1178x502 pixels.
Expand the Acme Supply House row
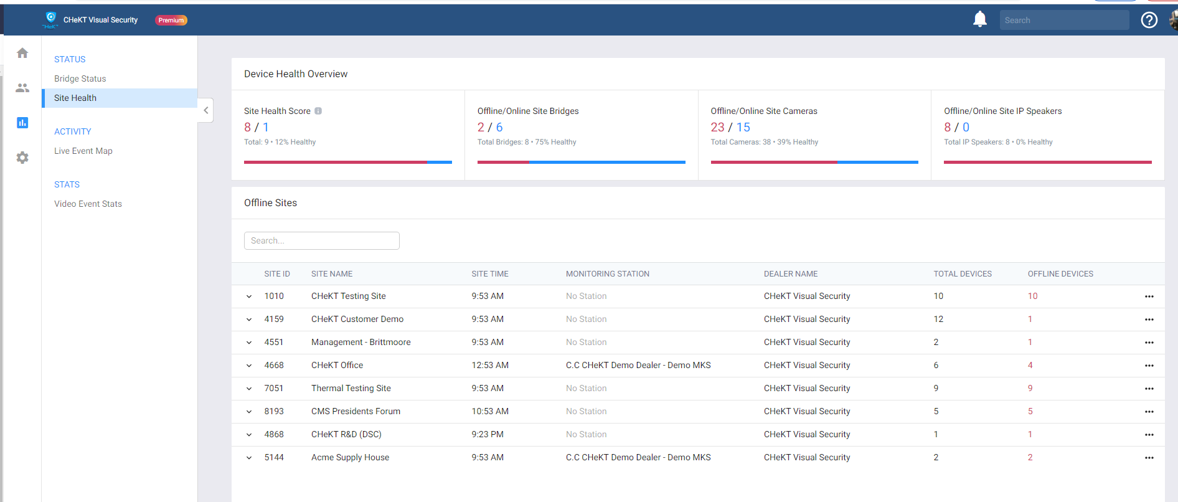click(249, 458)
